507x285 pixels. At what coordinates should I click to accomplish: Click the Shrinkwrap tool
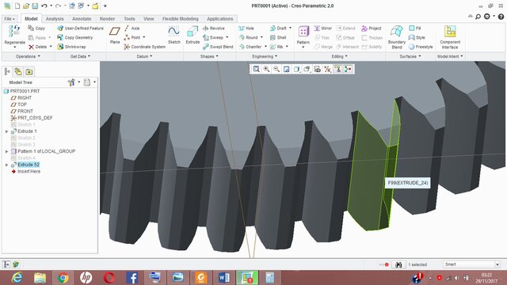71,47
